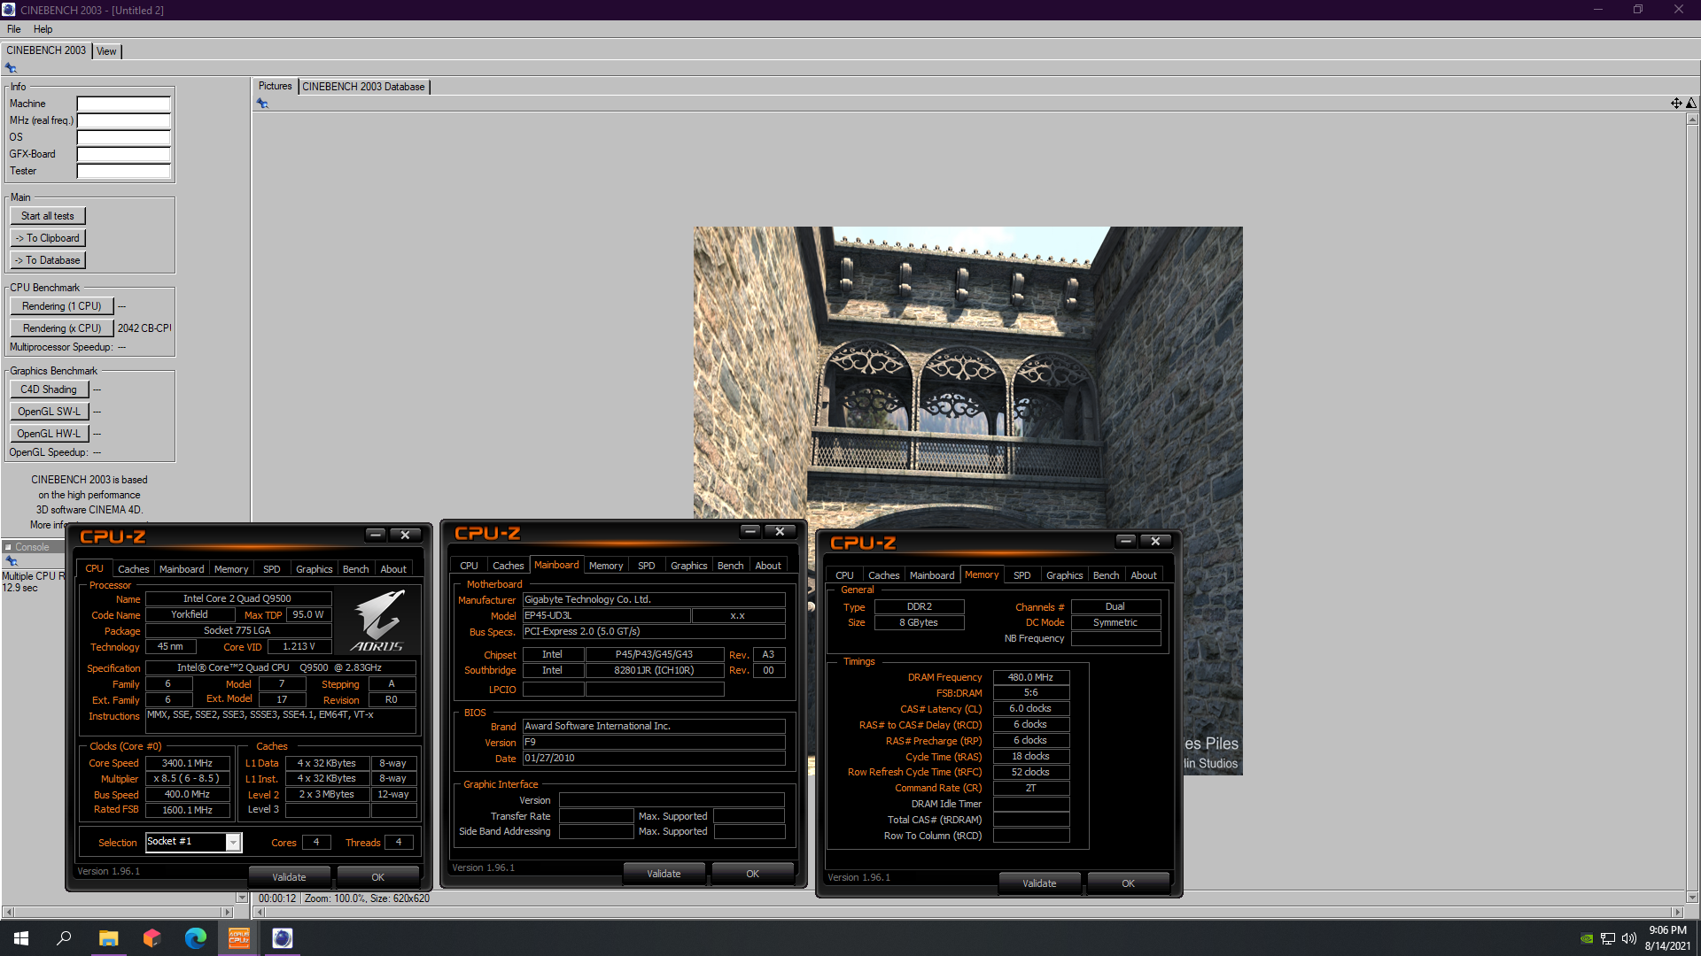The height and width of the screenshot is (956, 1701).
Task: Click the OS input field
Action: coord(123,137)
